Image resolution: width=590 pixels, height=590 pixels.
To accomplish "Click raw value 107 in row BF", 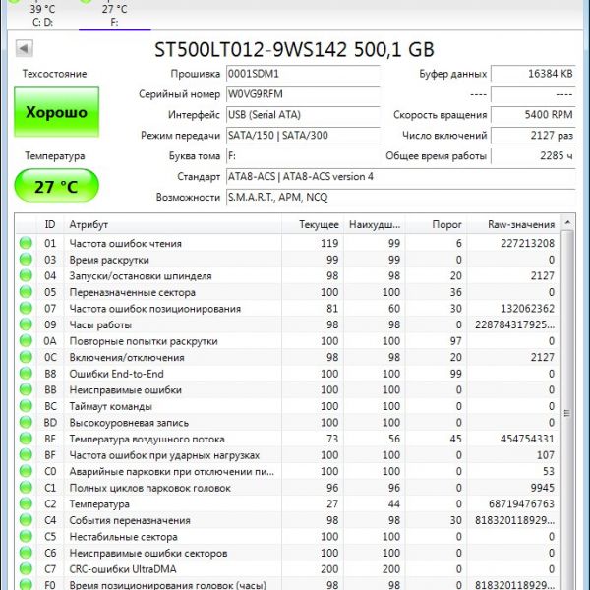I will pos(544,455).
